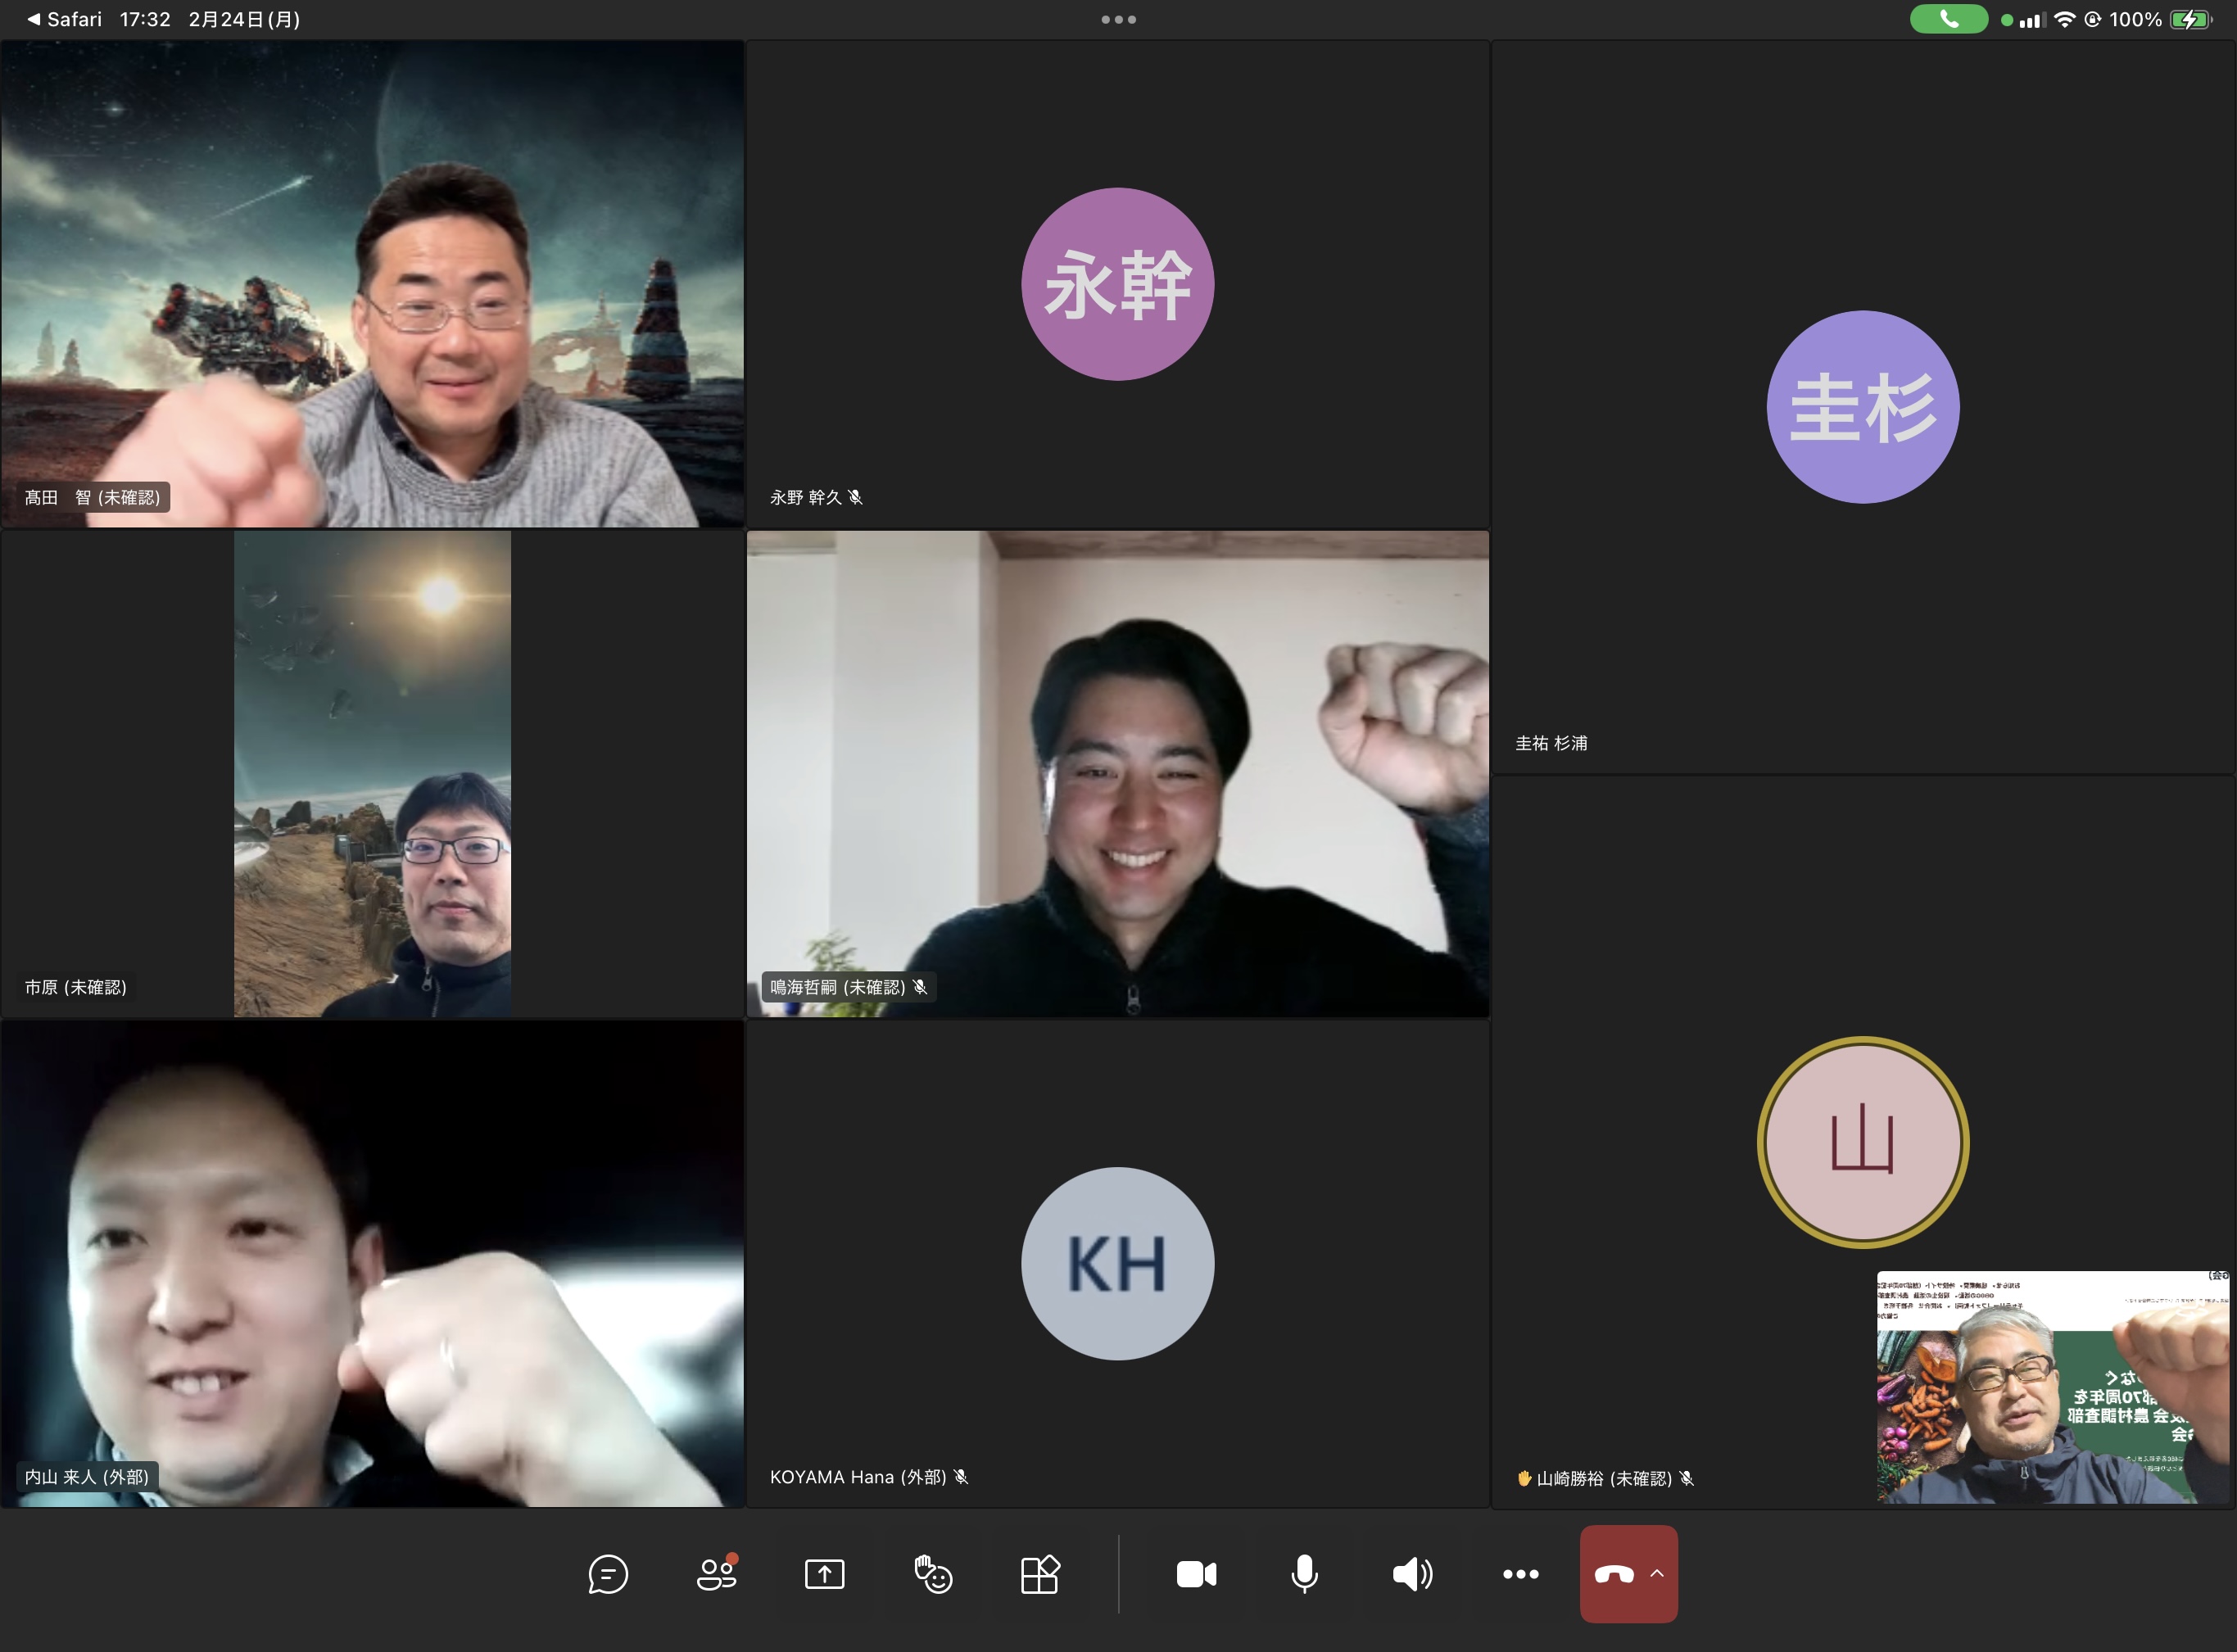Image resolution: width=2237 pixels, height=1652 pixels.
Task: Expand the leave call options chevron
Action: pos(1657,1573)
